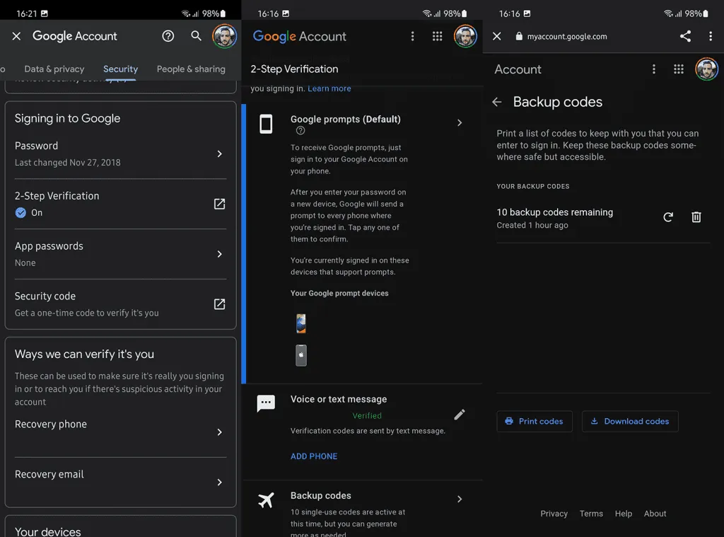Viewport: 724px width, 537px height.
Task: Tap the phone icon for Google prompts
Action: pyautogui.click(x=266, y=124)
